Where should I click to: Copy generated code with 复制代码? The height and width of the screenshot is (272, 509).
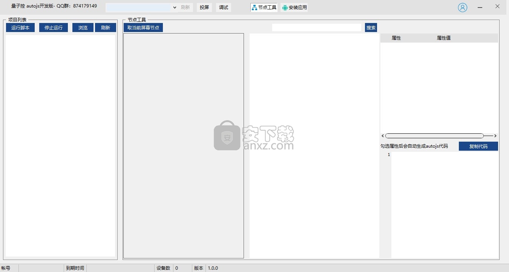coord(478,146)
